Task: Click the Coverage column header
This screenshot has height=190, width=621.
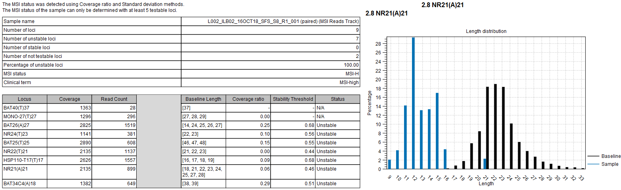Action: tap(70, 99)
